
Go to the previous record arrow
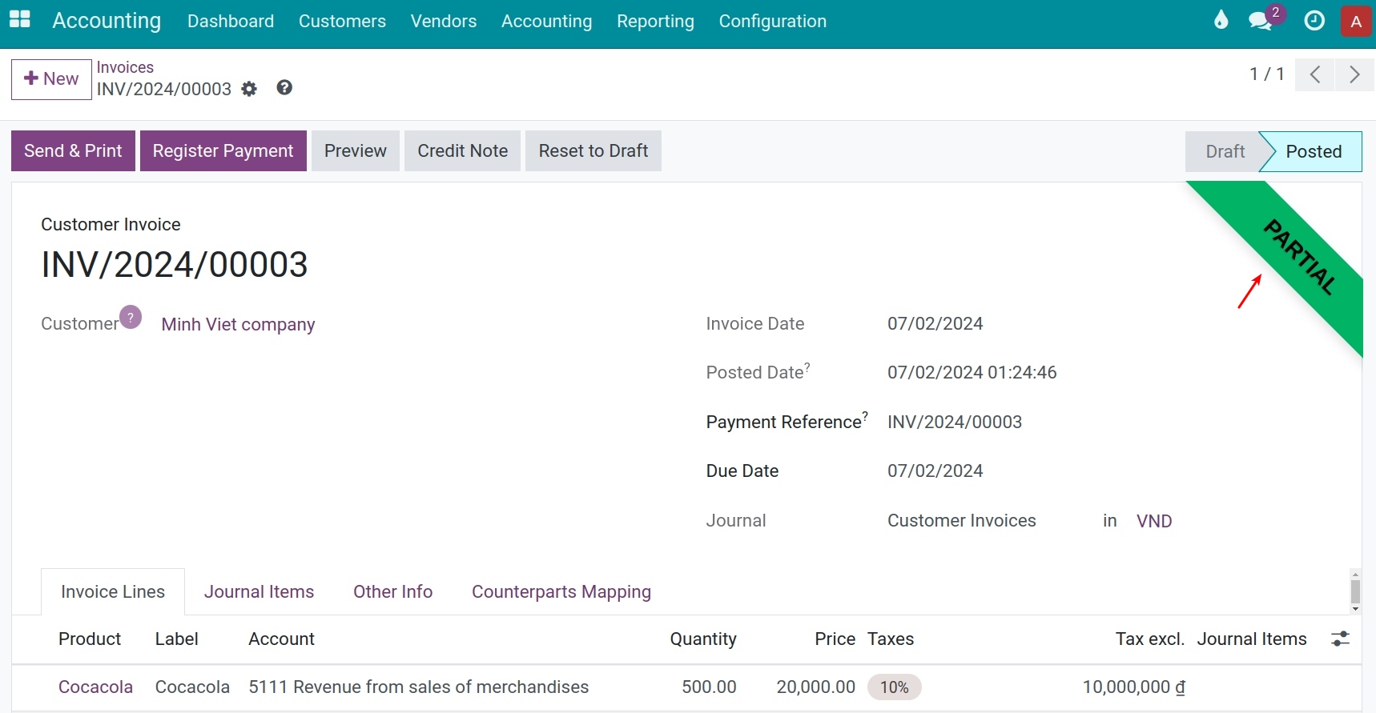click(x=1315, y=74)
